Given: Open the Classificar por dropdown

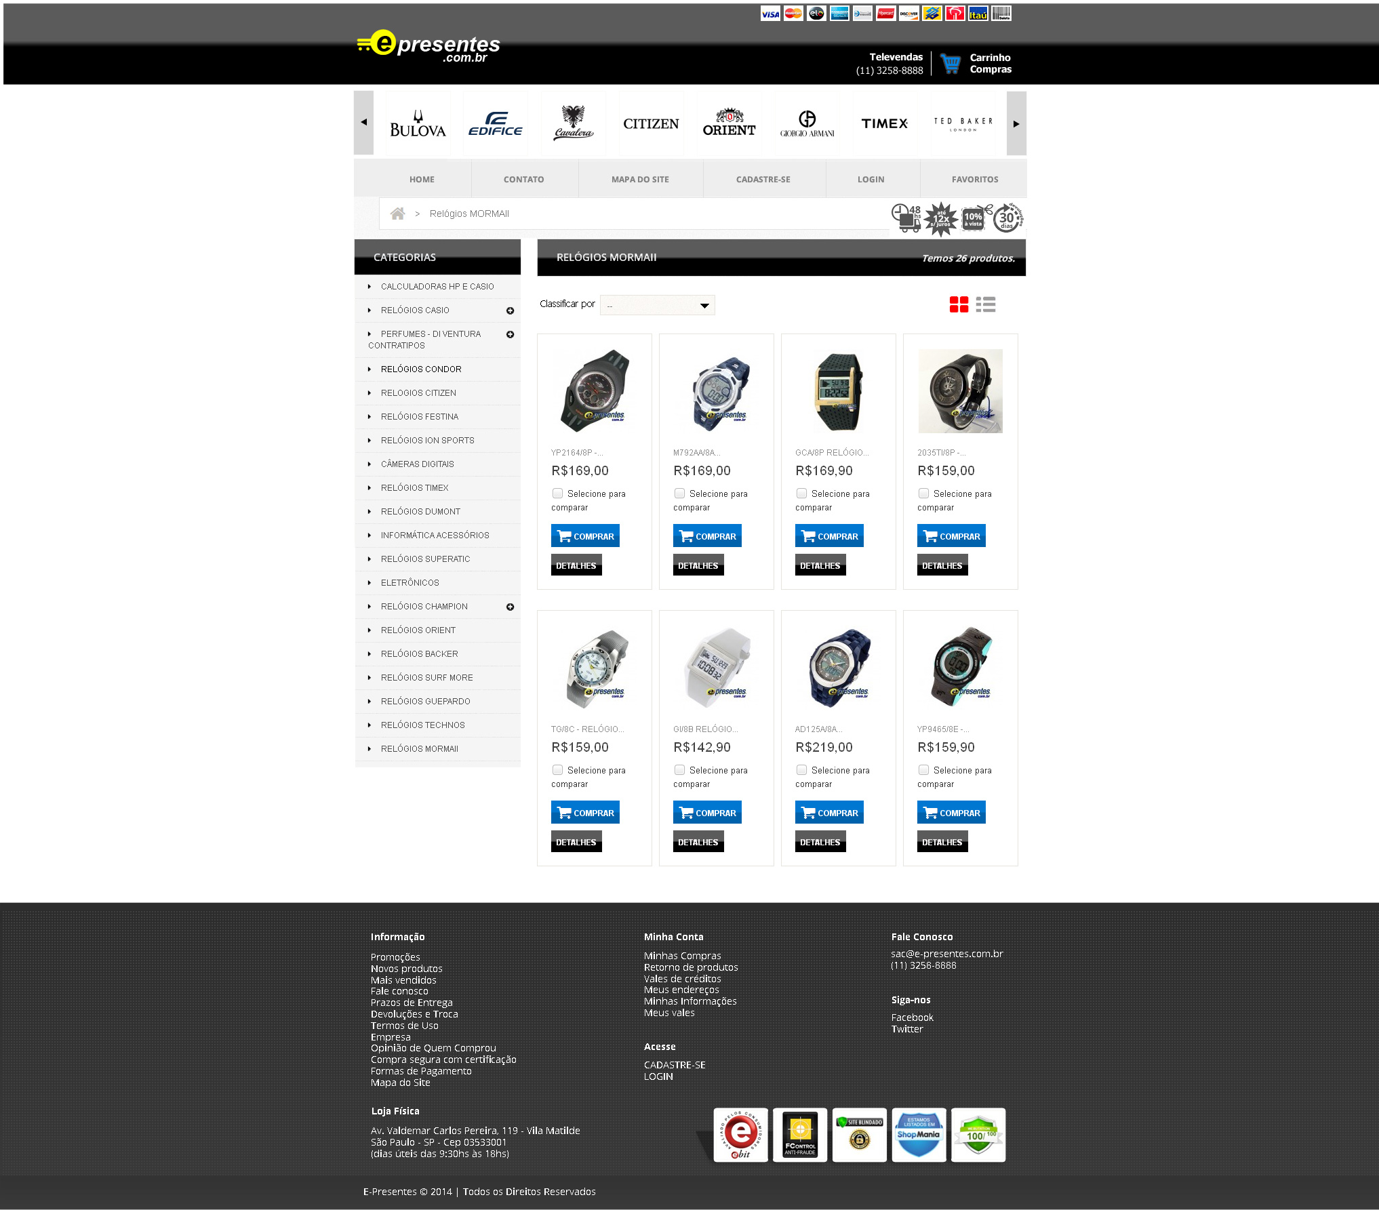Looking at the screenshot, I should click(657, 305).
